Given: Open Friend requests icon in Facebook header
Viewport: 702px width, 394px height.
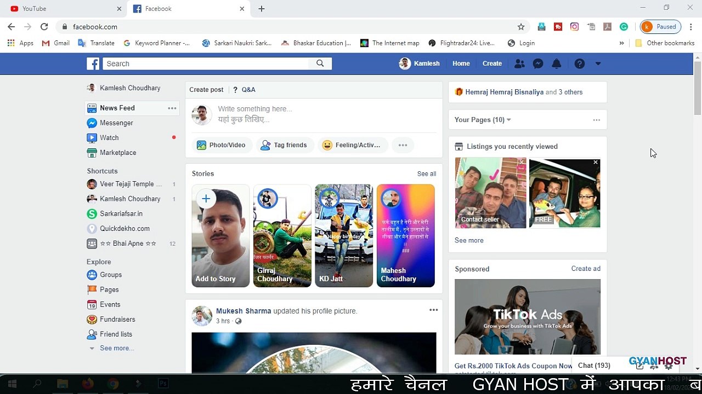Looking at the screenshot, I should (x=519, y=63).
